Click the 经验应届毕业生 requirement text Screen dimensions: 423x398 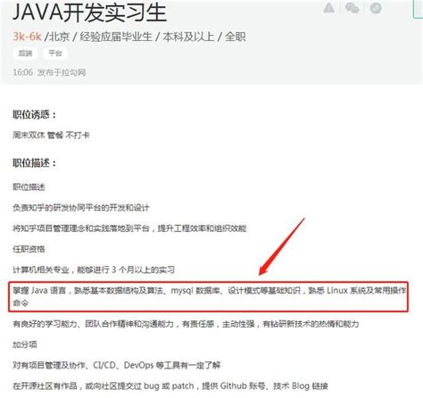[116, 37]
